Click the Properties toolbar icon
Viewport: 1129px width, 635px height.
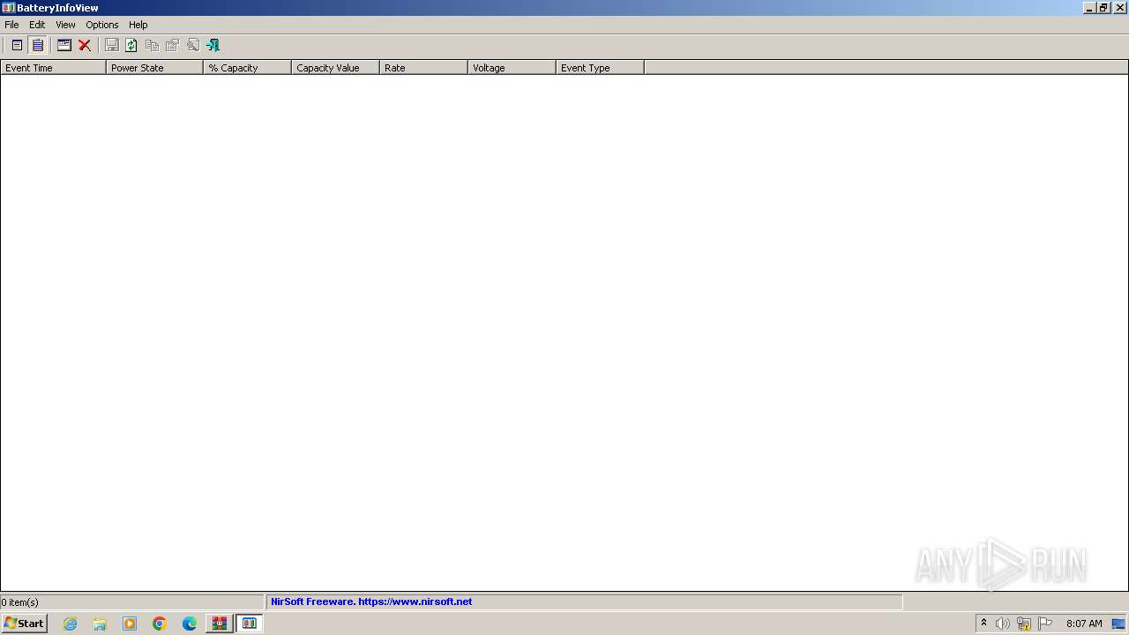click(172, 45)
